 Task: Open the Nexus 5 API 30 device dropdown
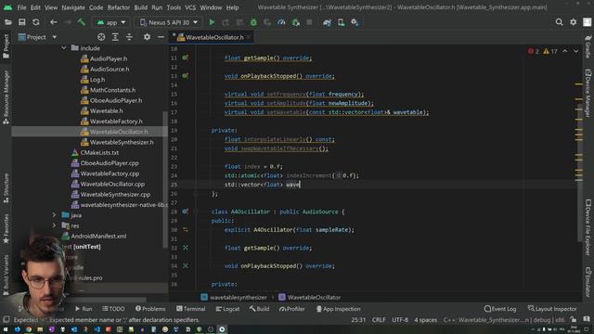[169, 22]
